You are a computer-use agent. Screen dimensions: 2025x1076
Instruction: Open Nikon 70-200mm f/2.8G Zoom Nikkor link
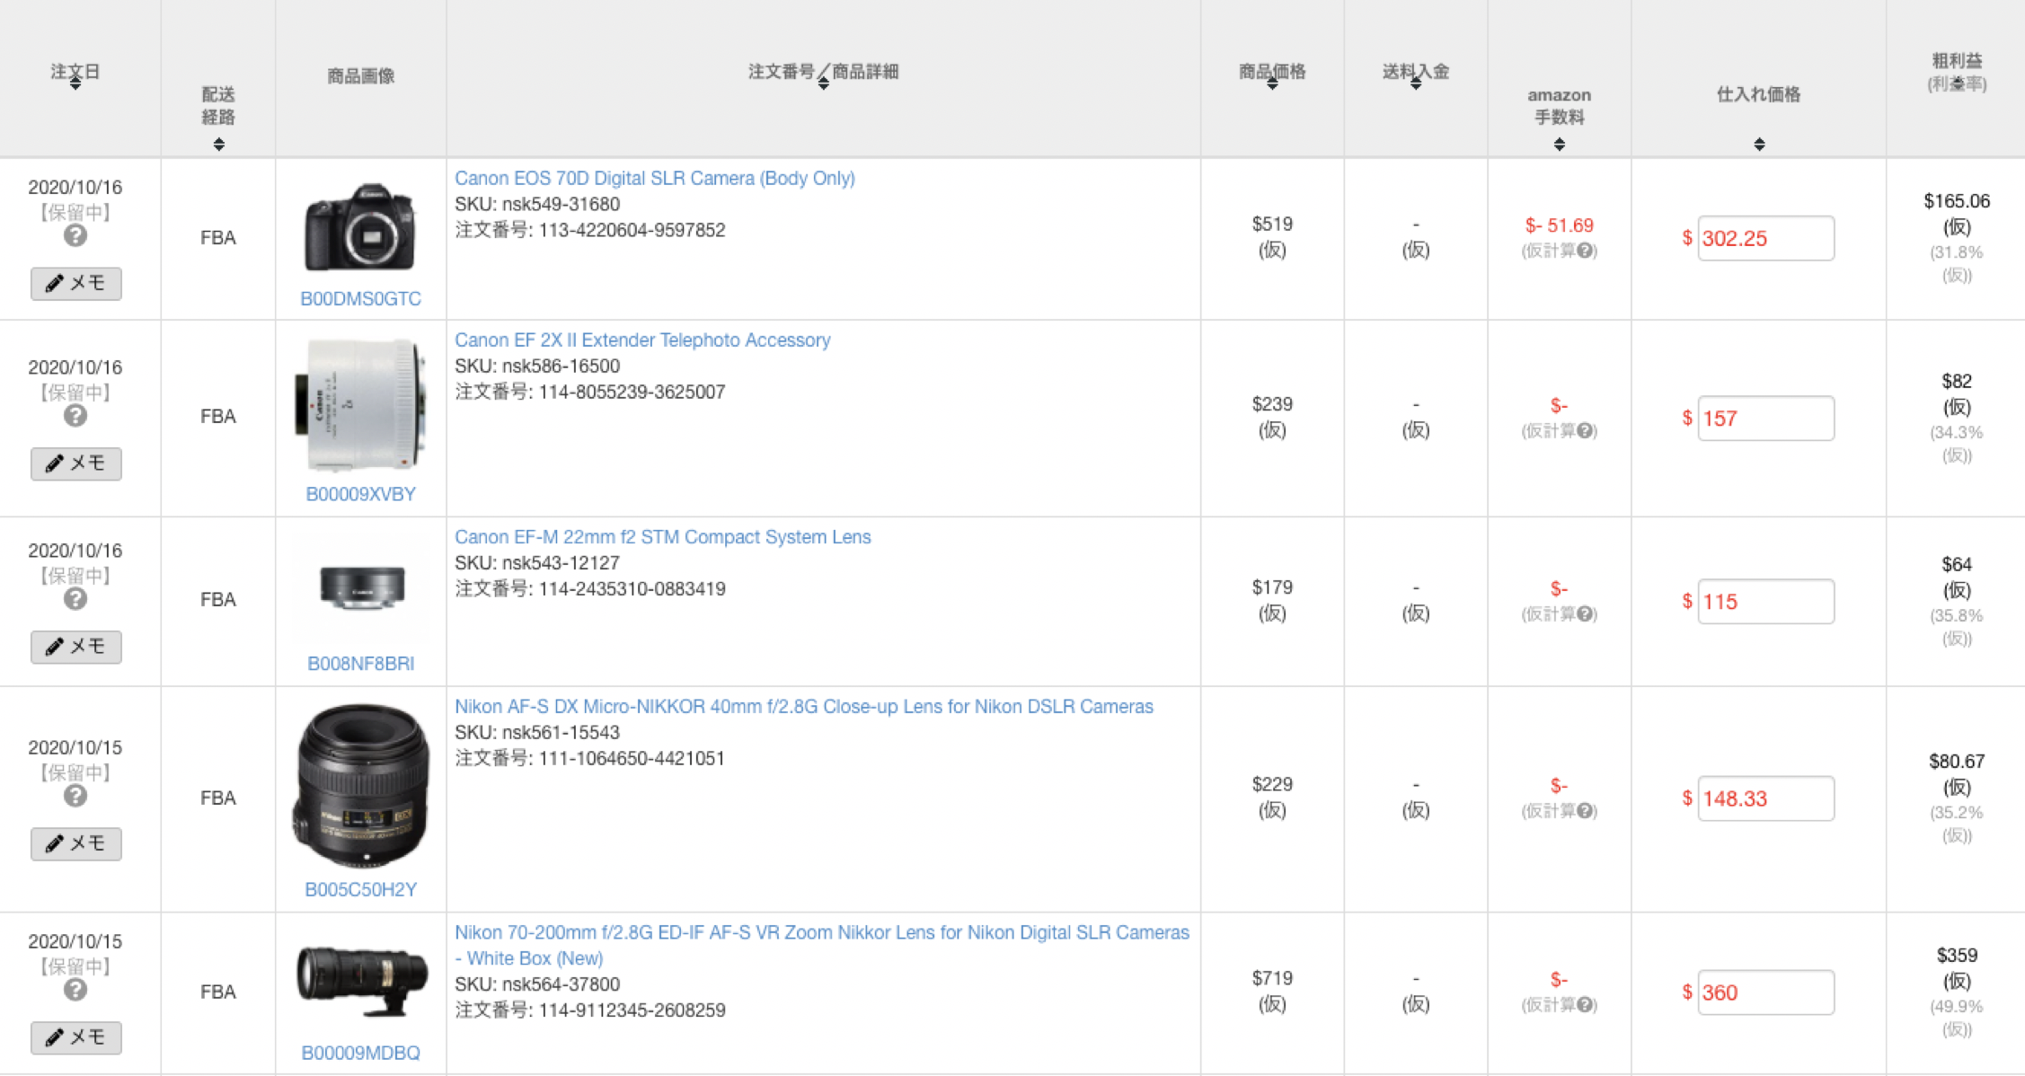click(821, 945)
